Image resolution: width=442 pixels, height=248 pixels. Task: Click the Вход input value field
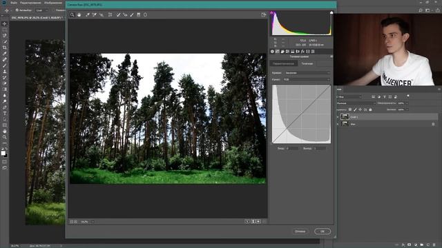[291, 148]
